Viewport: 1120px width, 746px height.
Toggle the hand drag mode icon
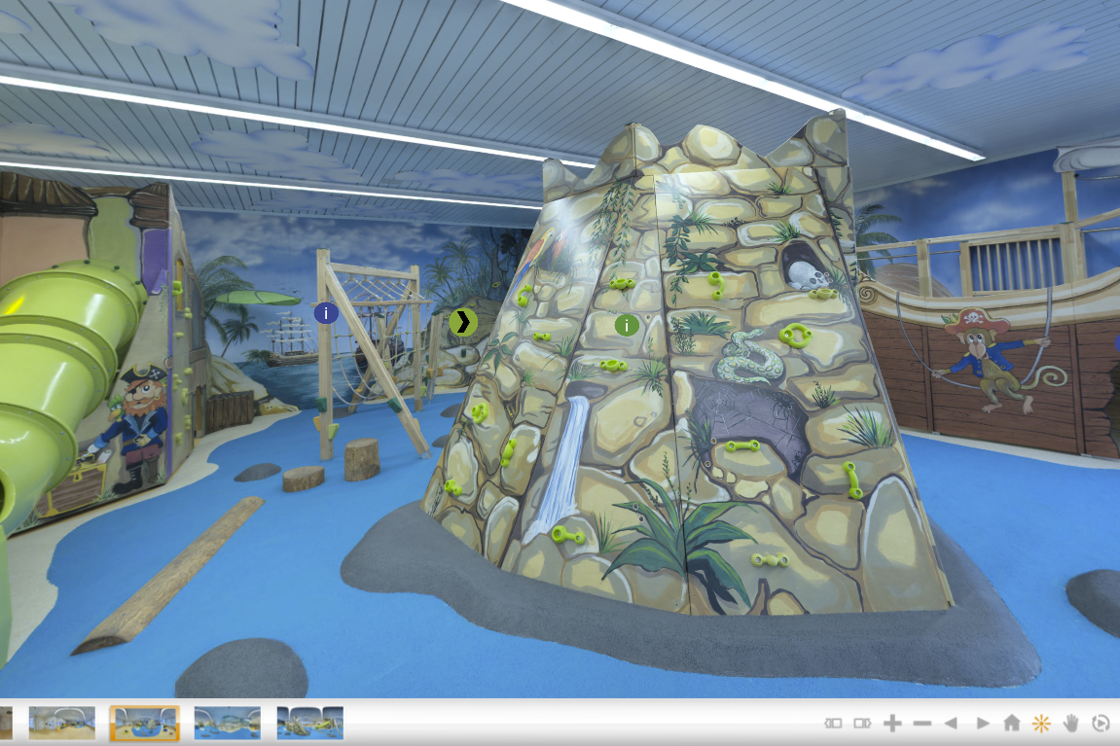1070,724
